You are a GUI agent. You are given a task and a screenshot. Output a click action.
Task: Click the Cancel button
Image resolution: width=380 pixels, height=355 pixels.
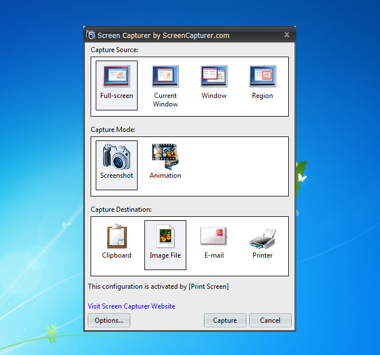[270, 320]
